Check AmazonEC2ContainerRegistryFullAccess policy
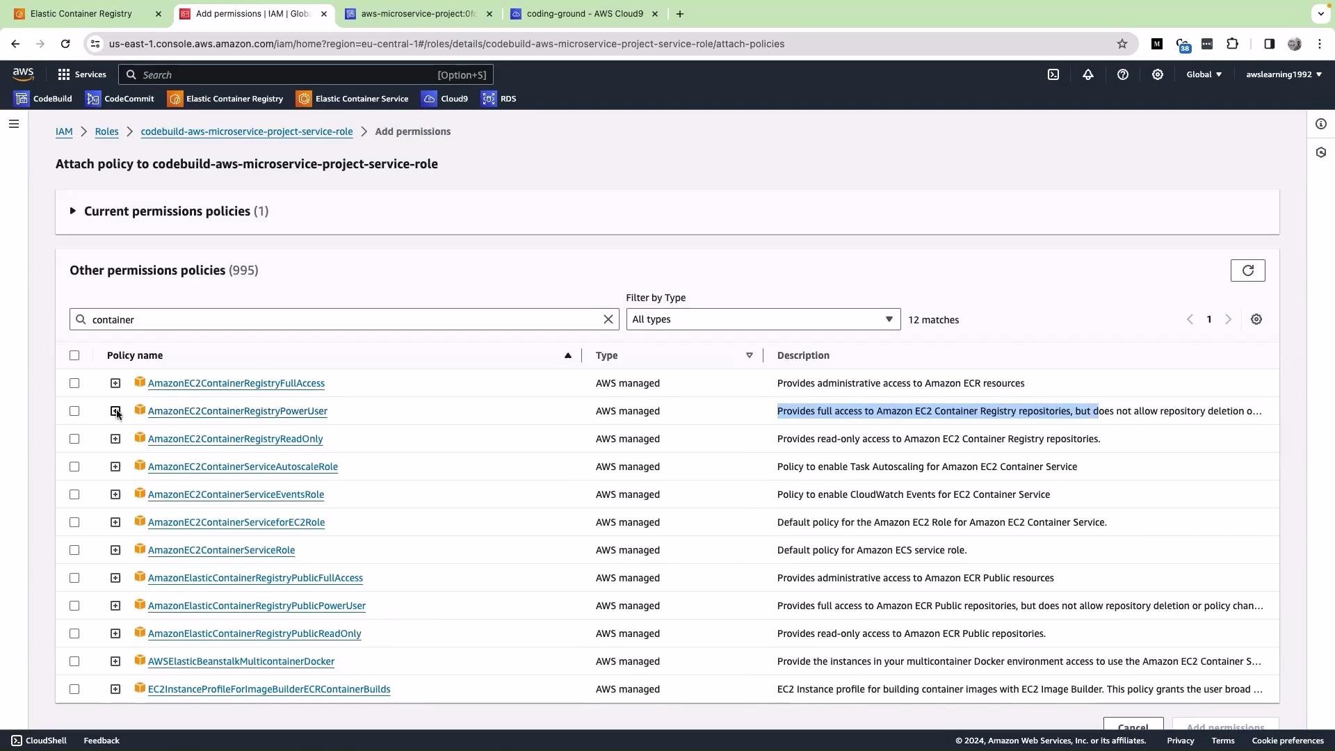Viewport: 1335px width, 751px height. click(x=74, y=383)
